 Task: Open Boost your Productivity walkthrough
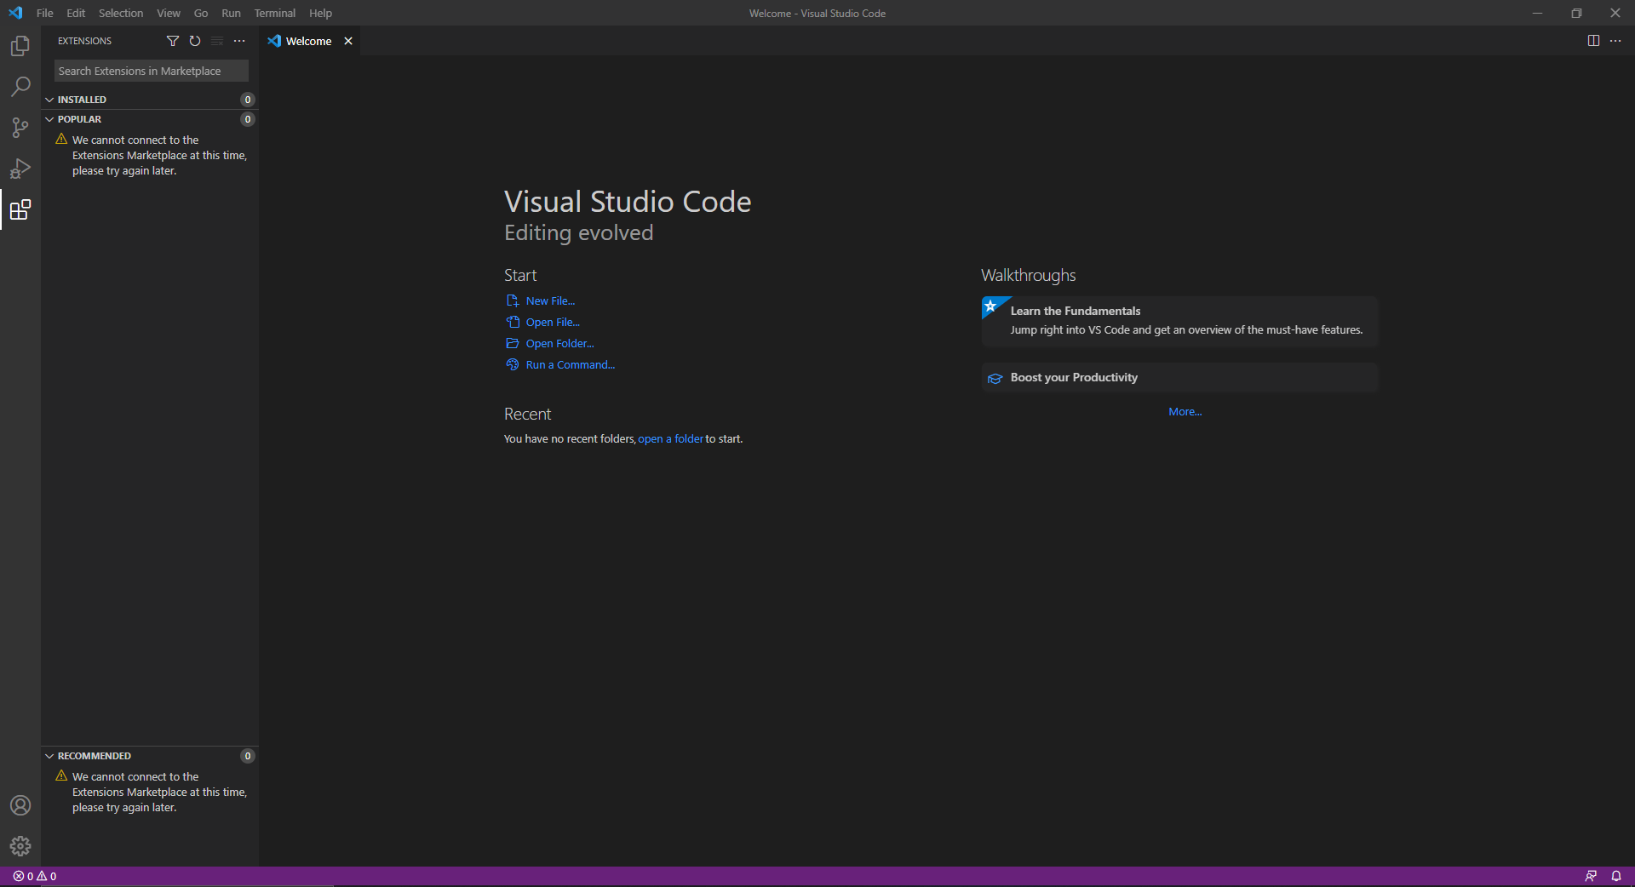(1179, 378)
